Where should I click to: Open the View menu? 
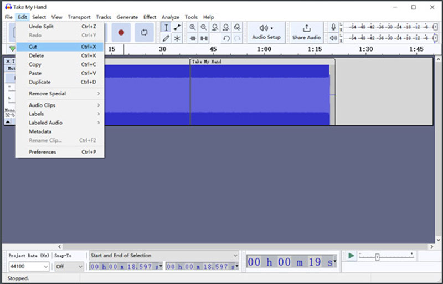point(56,17)
